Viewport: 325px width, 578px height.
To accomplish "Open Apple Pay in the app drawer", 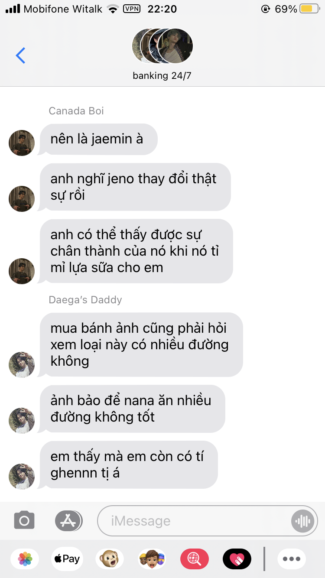I will pos(67,559).
